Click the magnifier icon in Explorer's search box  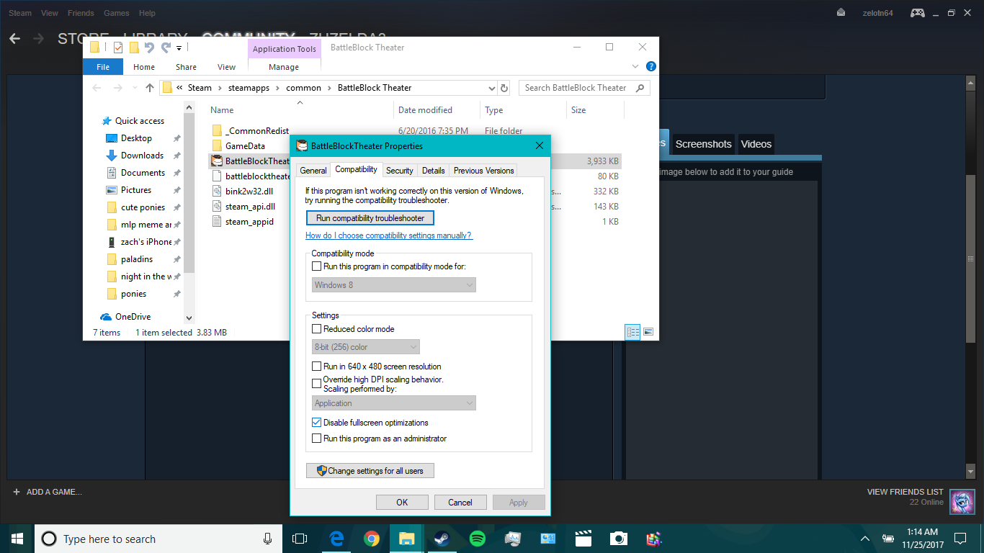640,88
